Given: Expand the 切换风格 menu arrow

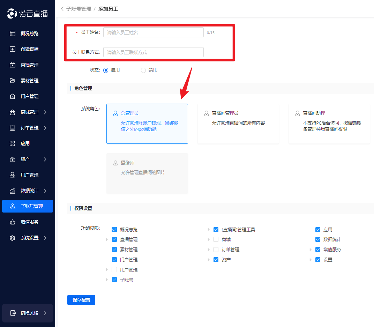Looking at the screenshot, I should [x=45, y=313].
